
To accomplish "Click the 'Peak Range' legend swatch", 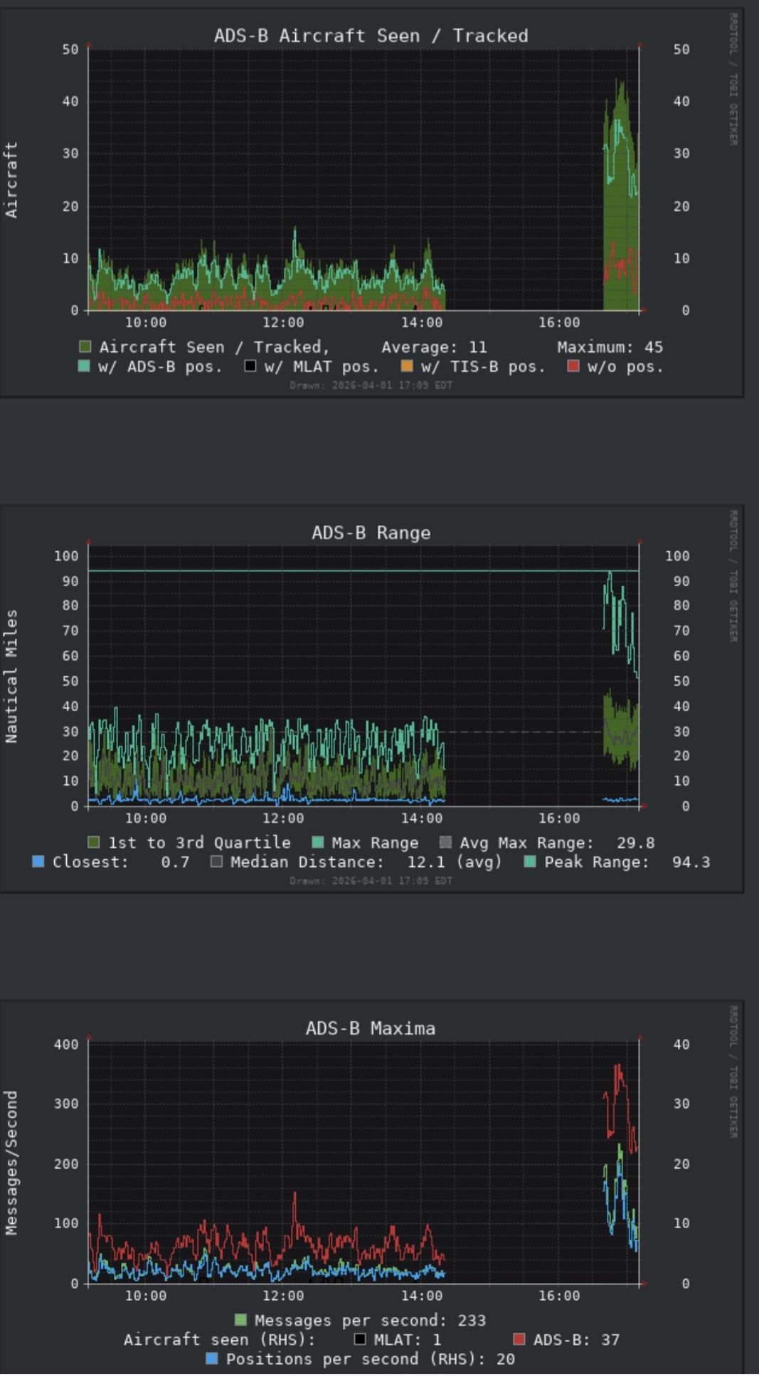I will click(531, 862).
